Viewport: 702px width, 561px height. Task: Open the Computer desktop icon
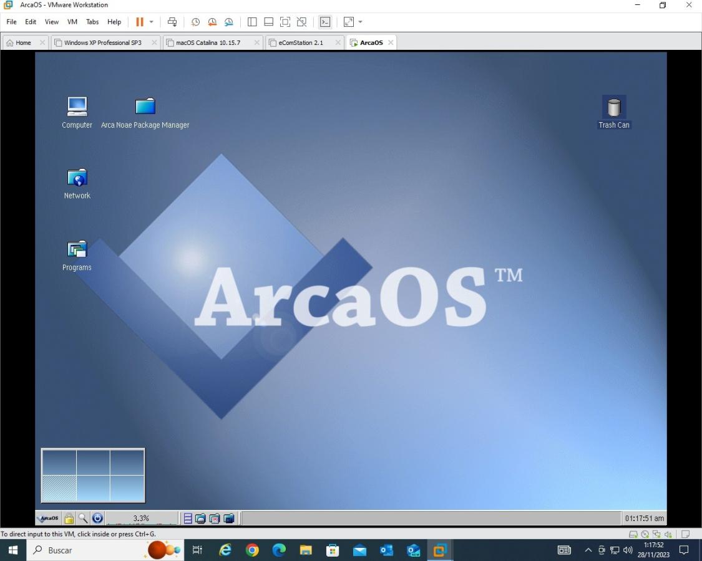[77, 107]
